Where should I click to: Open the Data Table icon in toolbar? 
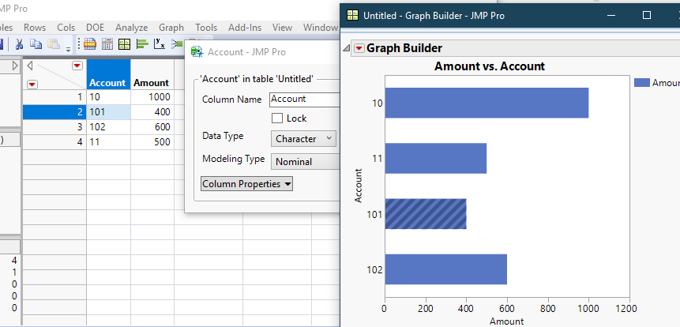point(90,44)
